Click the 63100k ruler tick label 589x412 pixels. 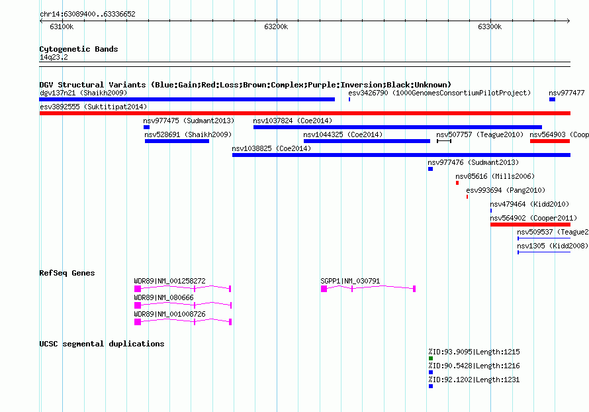[x=62, y=26]
